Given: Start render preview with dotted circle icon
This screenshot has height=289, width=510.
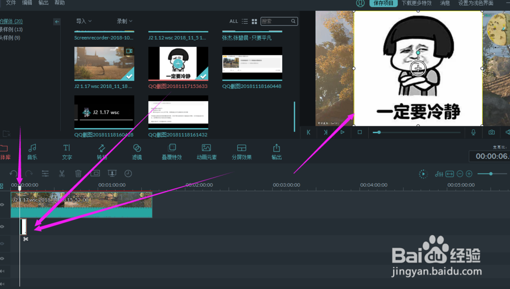Looking at the screenshot, I should [423, 174].
